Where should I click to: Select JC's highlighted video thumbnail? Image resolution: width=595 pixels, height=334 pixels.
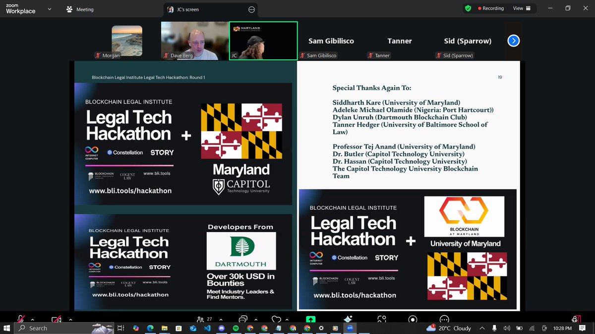pyautogui.click(x=263, y=41)
